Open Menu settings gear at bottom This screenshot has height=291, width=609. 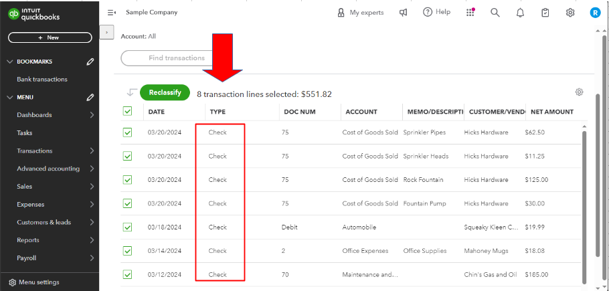click(13, 282)
